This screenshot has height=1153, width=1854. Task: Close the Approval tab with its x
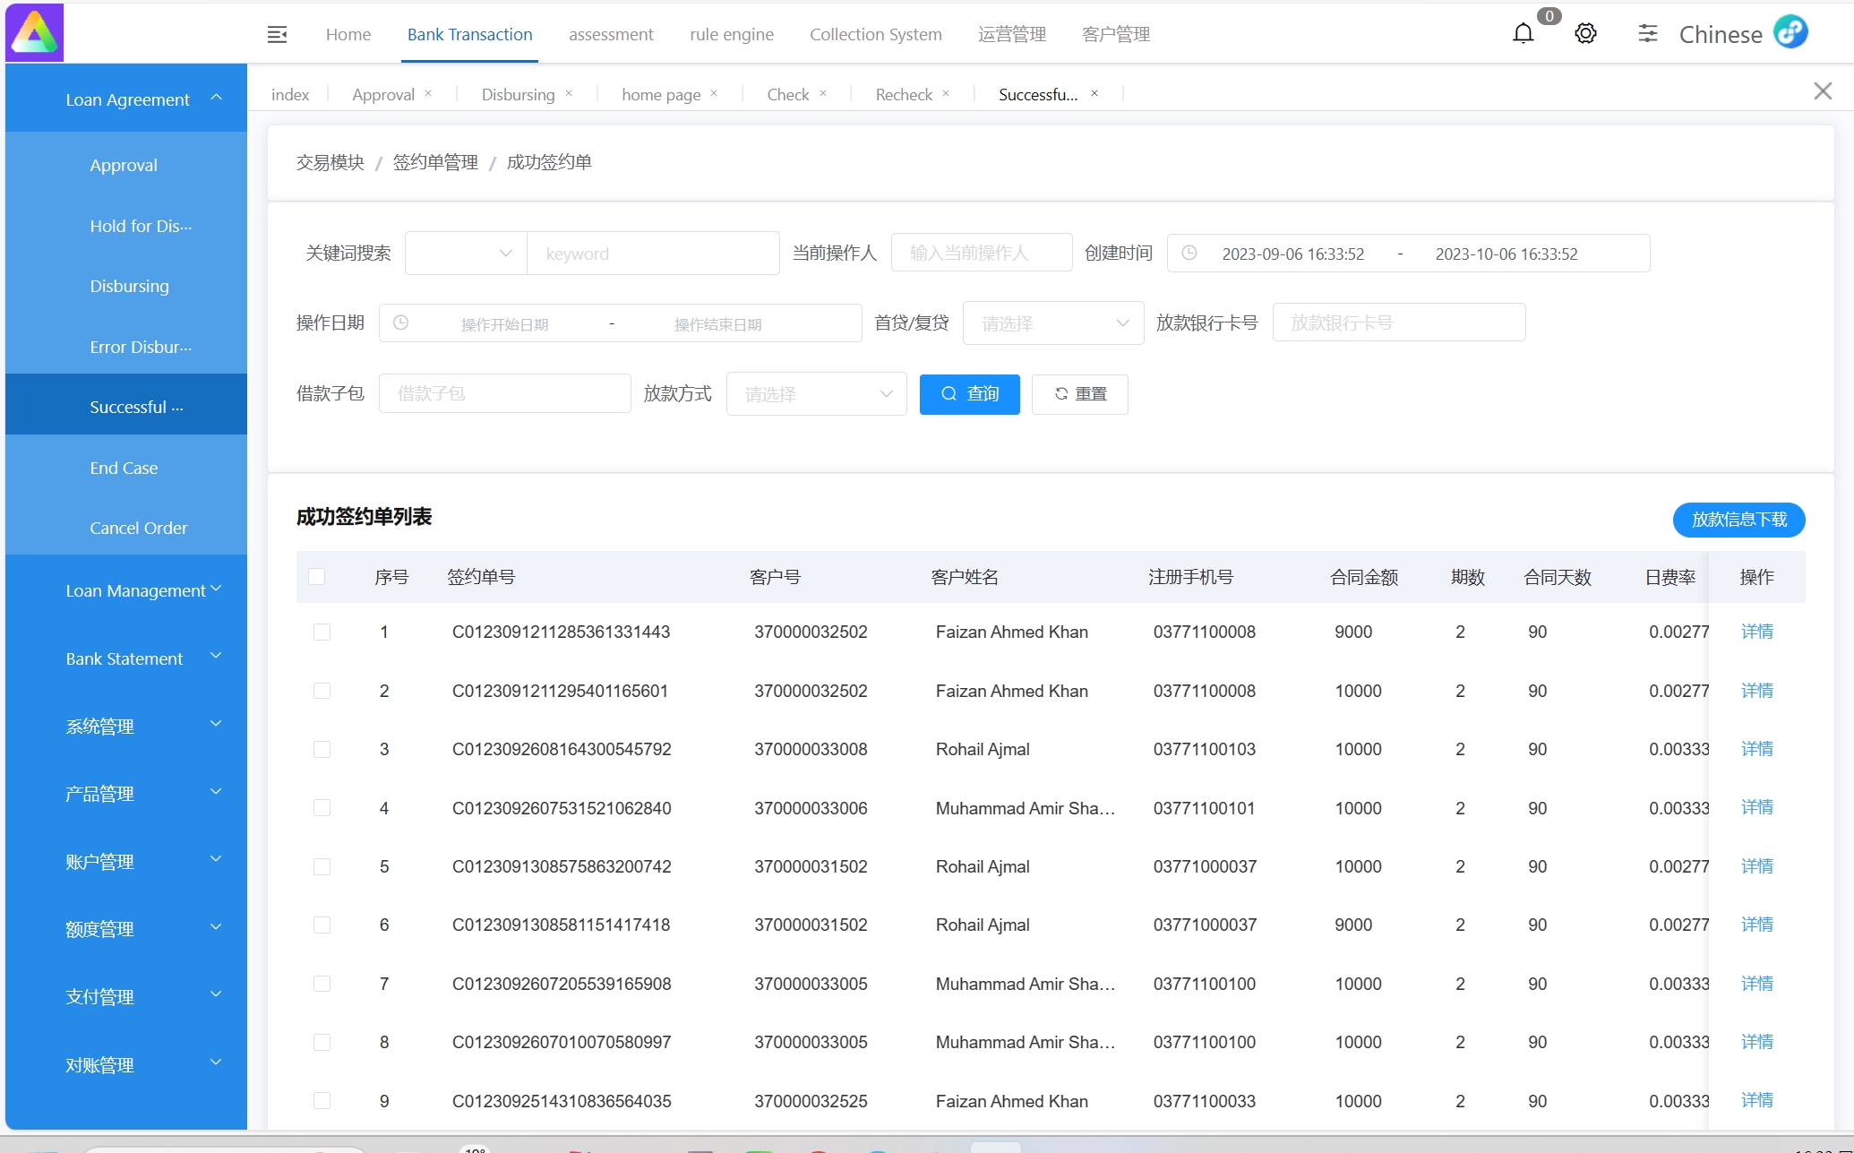[x=428, y=93]
